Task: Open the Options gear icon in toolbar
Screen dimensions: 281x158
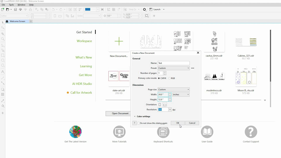Action: [x=145, y=9]
